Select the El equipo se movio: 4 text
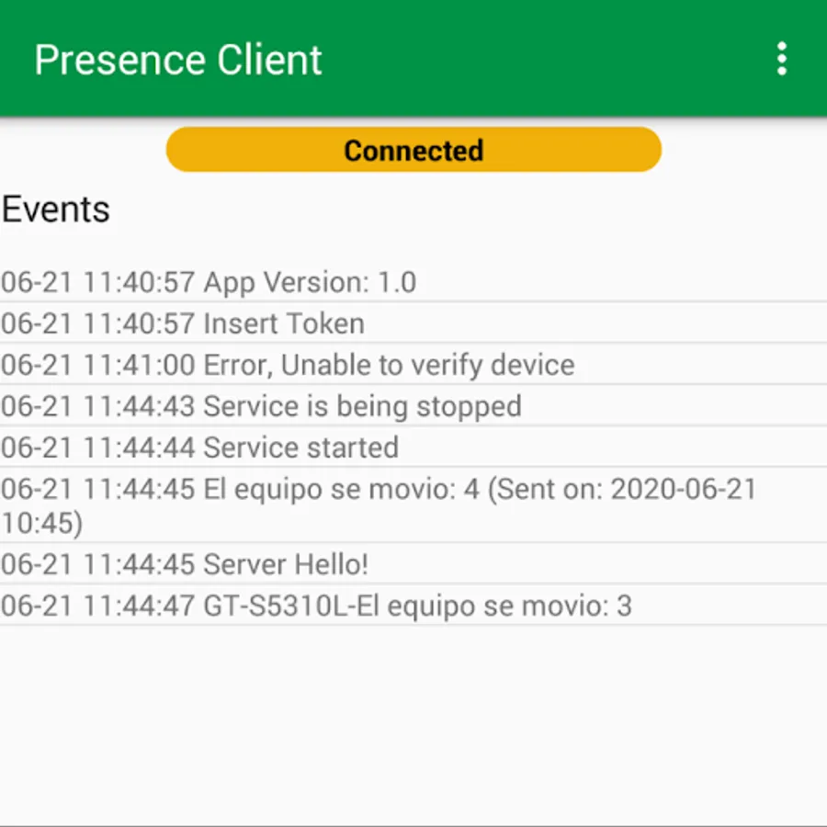Viewport: 827px width, 827px height. tap(341, 489)
